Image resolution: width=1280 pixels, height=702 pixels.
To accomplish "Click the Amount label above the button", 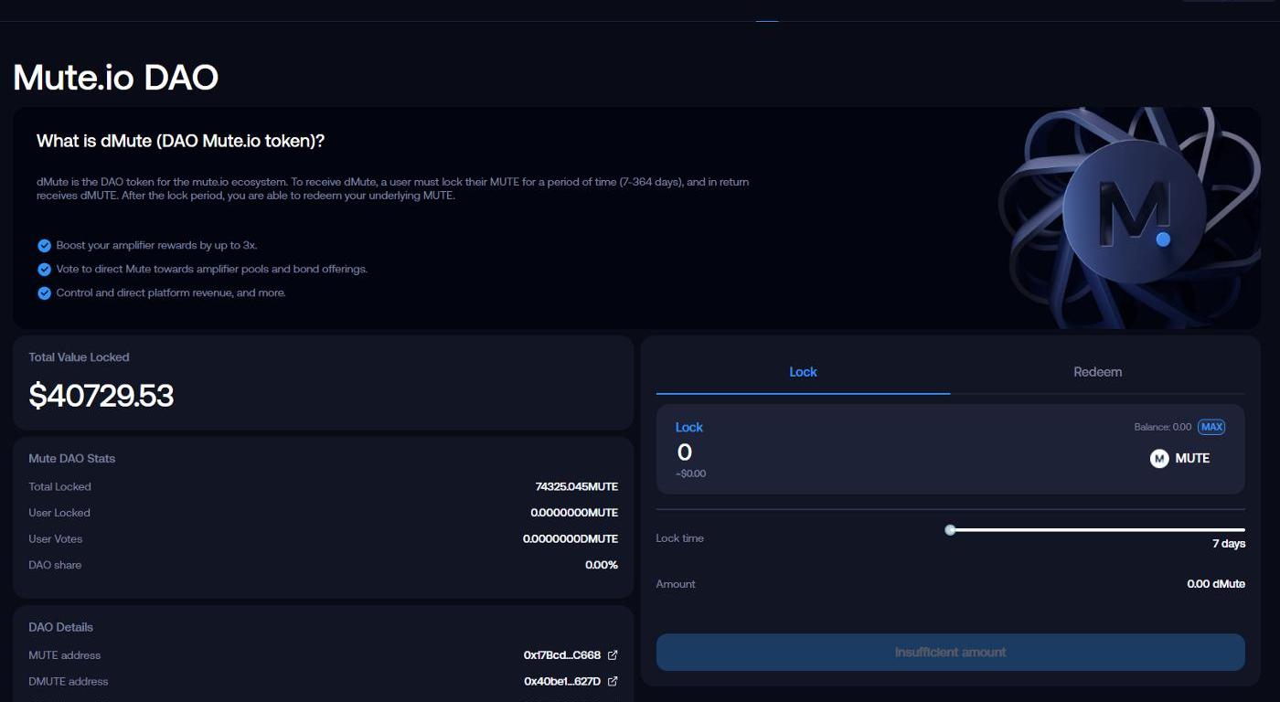I will click(x=676, y=584).
